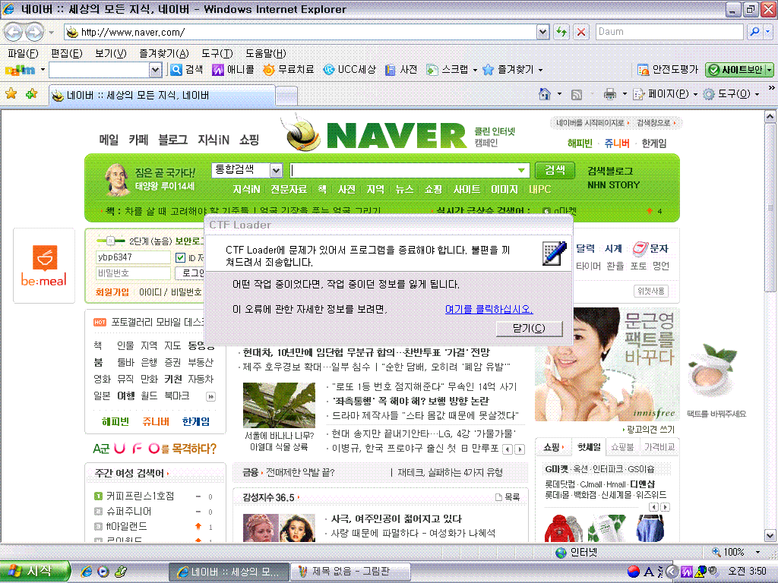Click the 달력 calendar widget link
This screenshot has height=583, width=778.
point(586,248)
